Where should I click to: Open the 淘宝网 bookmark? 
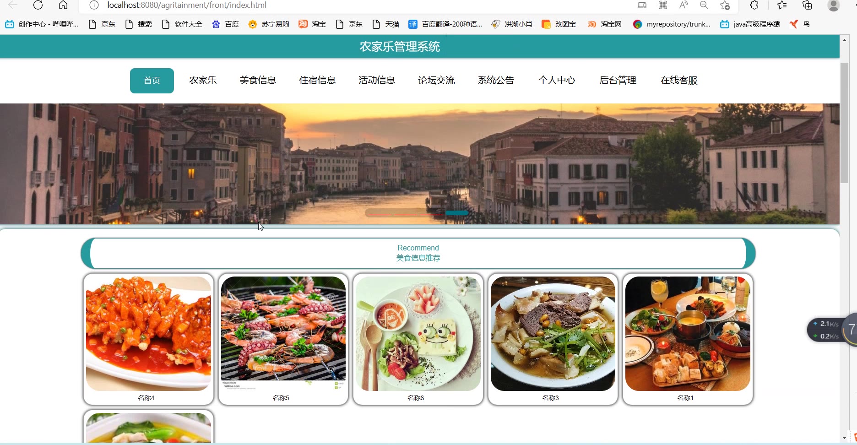tap(604, 24)
